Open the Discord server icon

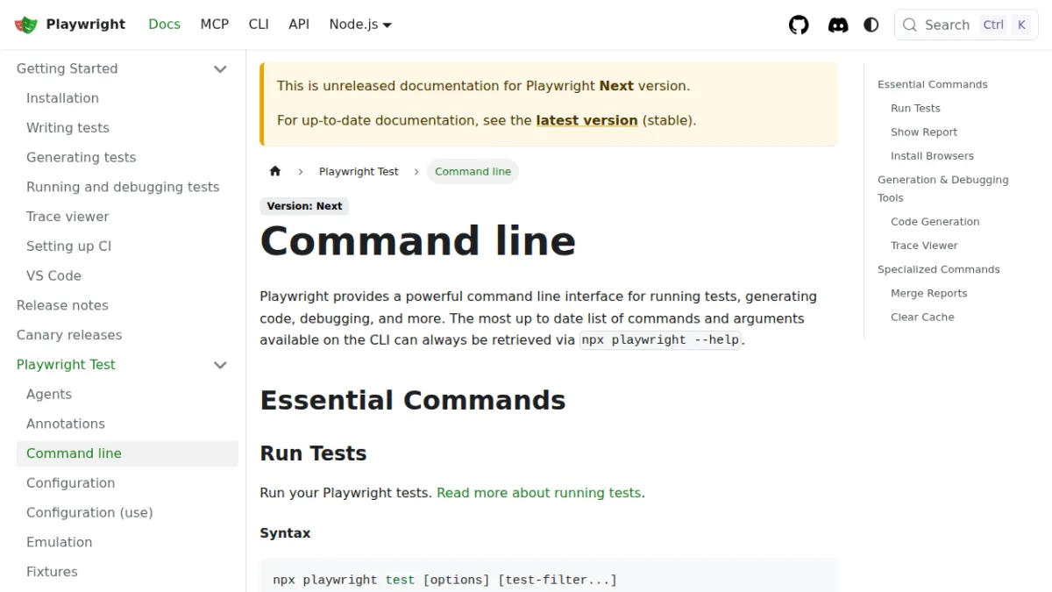838,25
